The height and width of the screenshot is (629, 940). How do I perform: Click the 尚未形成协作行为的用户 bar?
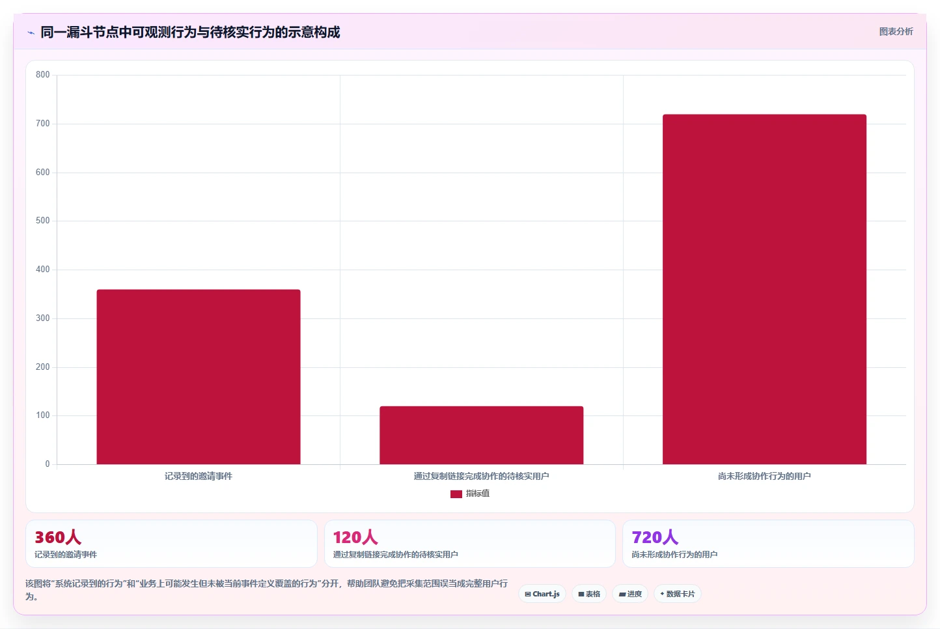click(764, 290)
